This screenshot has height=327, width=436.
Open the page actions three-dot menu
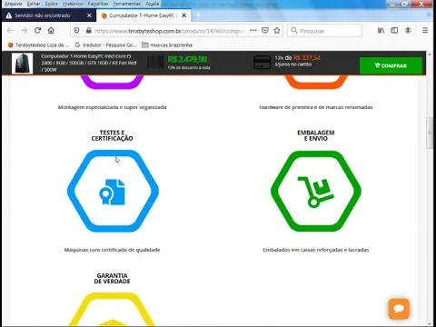[253, 31]
